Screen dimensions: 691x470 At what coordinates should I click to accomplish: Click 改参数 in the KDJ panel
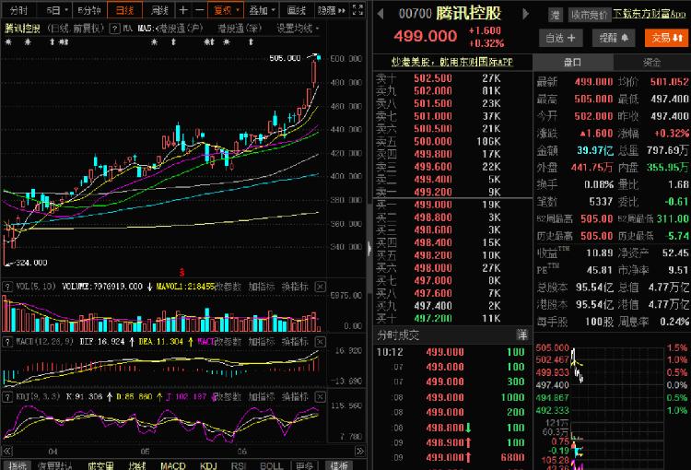pyautogui.click(x=228, y=397)
